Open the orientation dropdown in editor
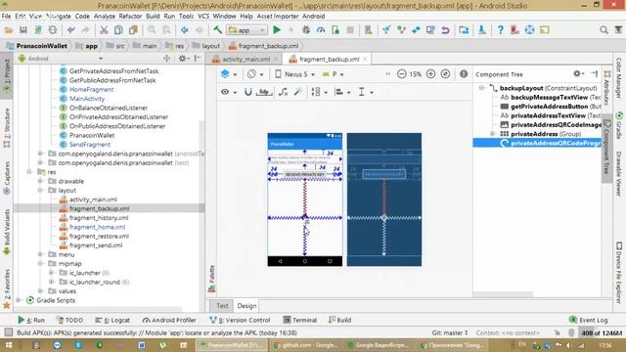 pos(254,74)
